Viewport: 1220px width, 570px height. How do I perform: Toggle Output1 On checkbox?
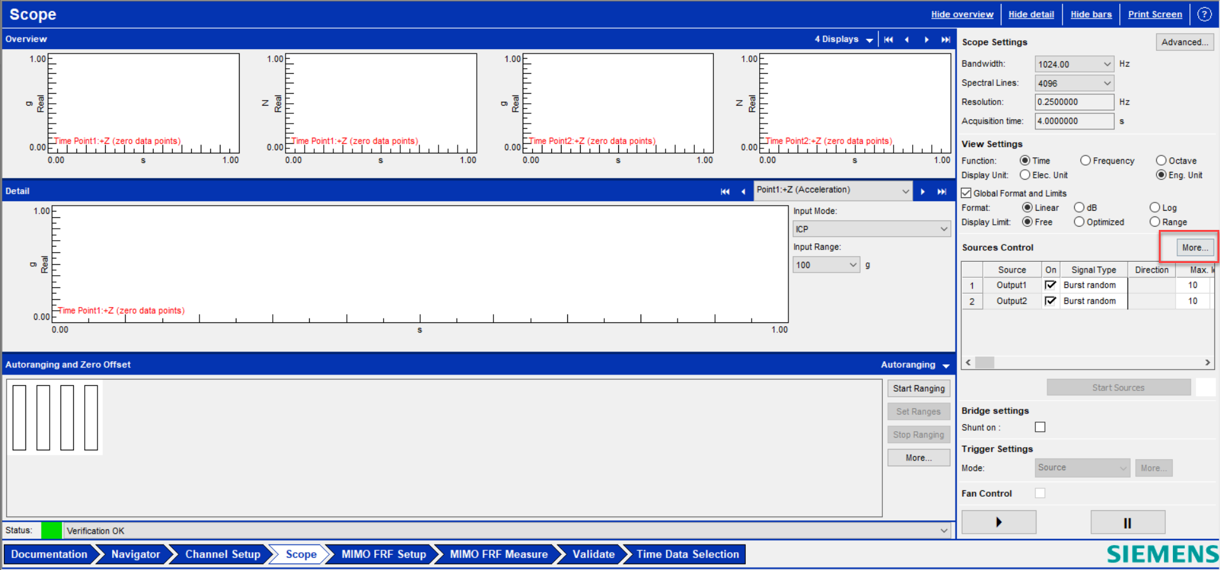pos(1050,285)
